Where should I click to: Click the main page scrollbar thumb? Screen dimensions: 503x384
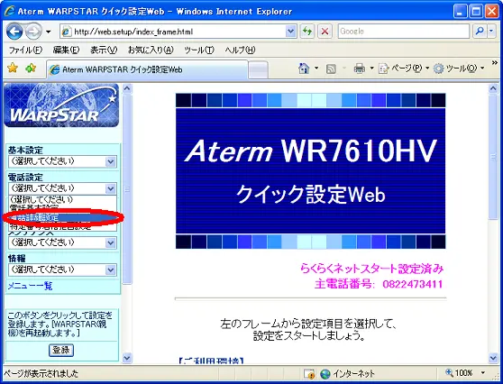click(x=493, y=157)
